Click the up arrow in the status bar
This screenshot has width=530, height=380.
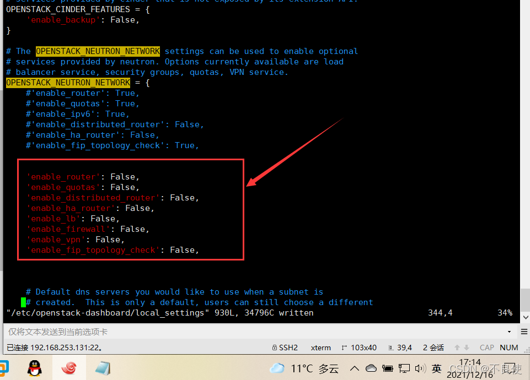click(x=457, y=348)
